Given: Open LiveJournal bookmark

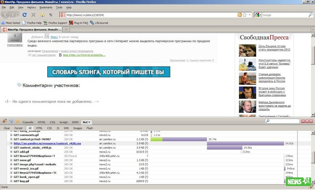Looking at the screenshot, I should 99,23.
